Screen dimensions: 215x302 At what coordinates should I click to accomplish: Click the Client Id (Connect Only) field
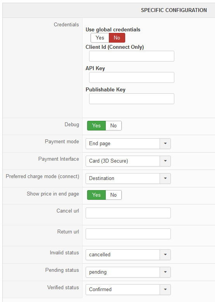132,56
